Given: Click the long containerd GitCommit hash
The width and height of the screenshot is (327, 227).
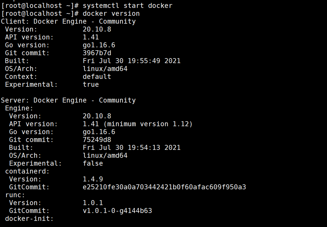Looking at the screenshot, I should 164,187.
